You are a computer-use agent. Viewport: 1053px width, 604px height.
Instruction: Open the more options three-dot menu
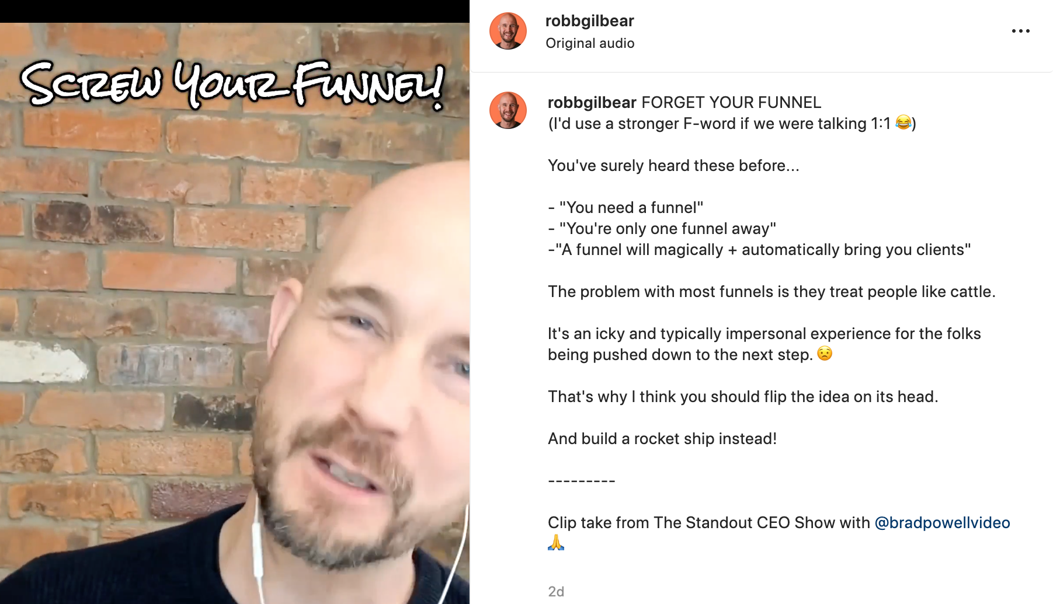1020,31
